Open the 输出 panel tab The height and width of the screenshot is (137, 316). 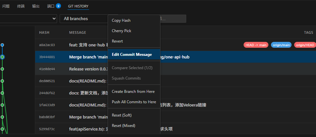pyautogui.click(x=36, y=6)
